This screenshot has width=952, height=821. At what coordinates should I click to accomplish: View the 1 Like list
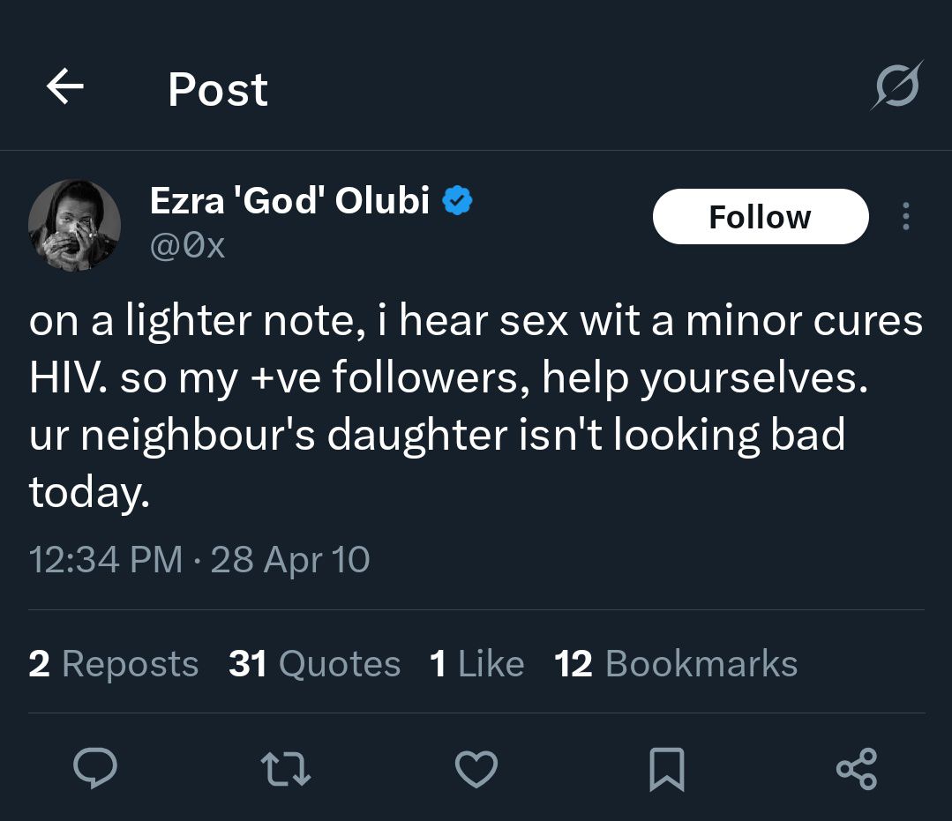[x=476, y=664]
